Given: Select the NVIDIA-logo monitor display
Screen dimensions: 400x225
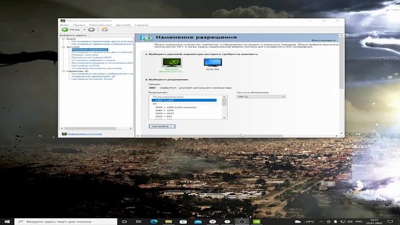Looking at the screenshot, I should coord(172,62).
